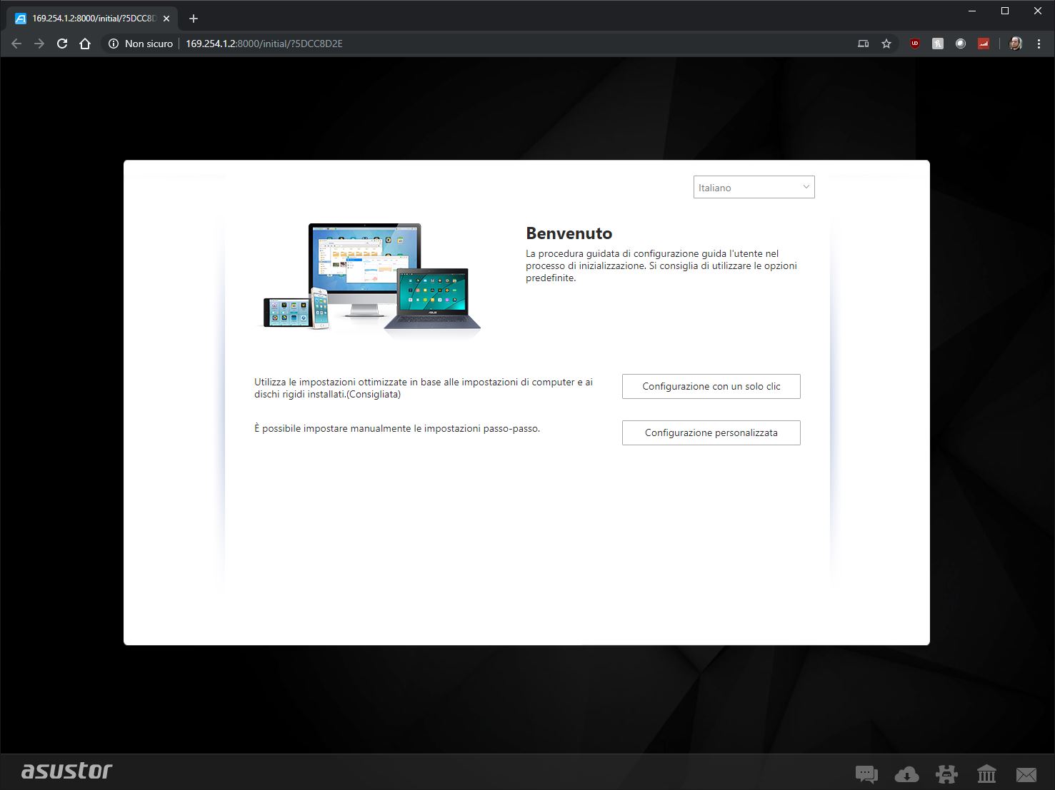
Task: Open the chat bubbles icon in footer
Action: (x=866, y=774)
